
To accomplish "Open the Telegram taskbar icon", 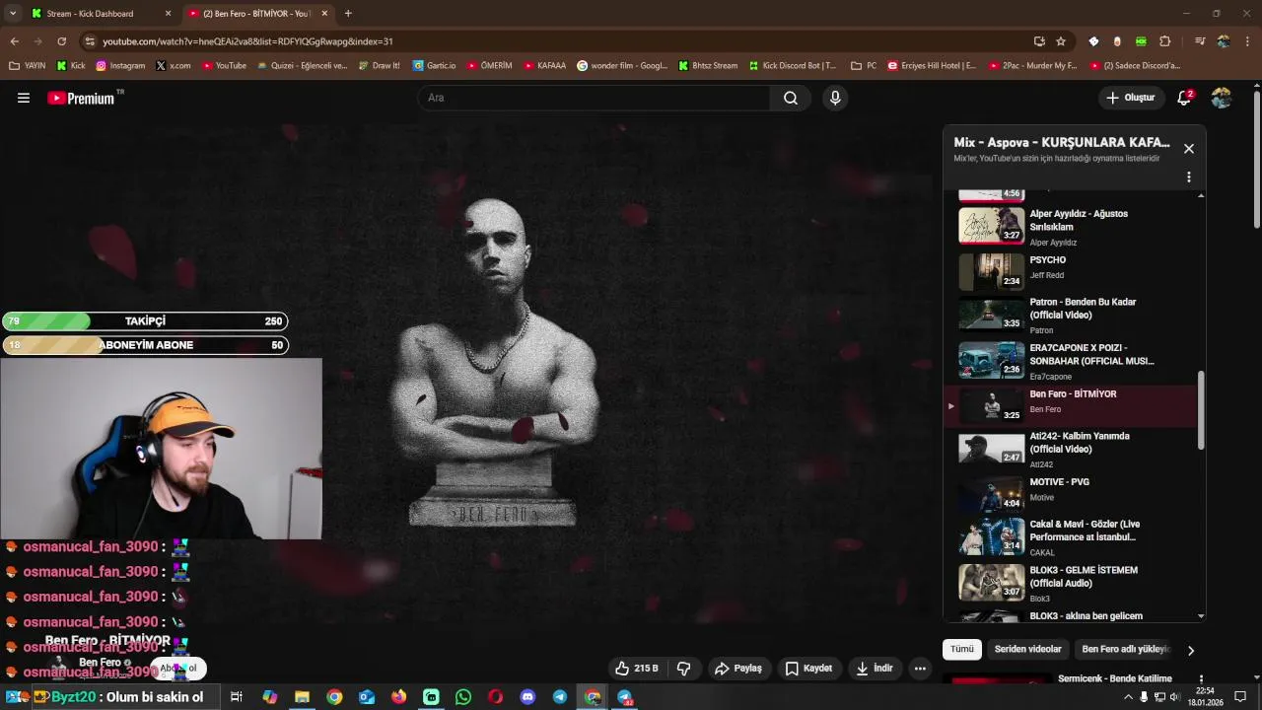I will point(560,697).
